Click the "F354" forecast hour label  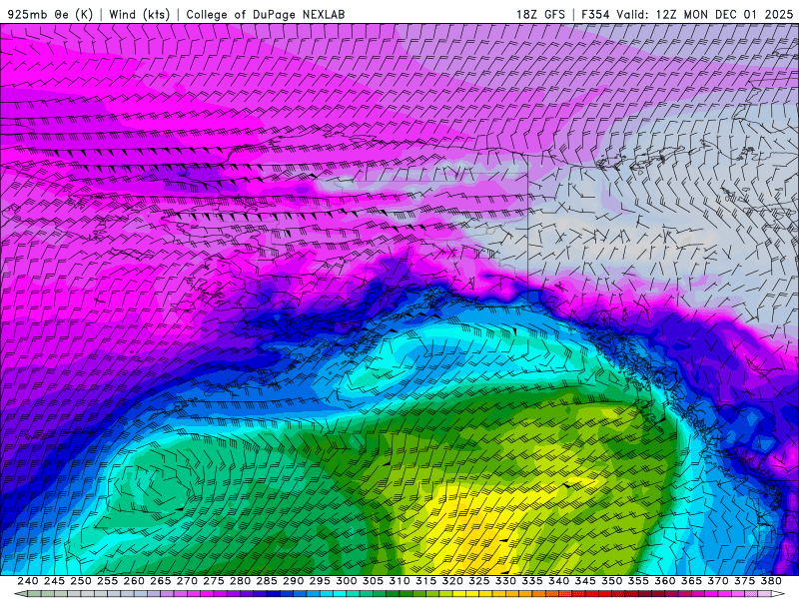[595, 14]
